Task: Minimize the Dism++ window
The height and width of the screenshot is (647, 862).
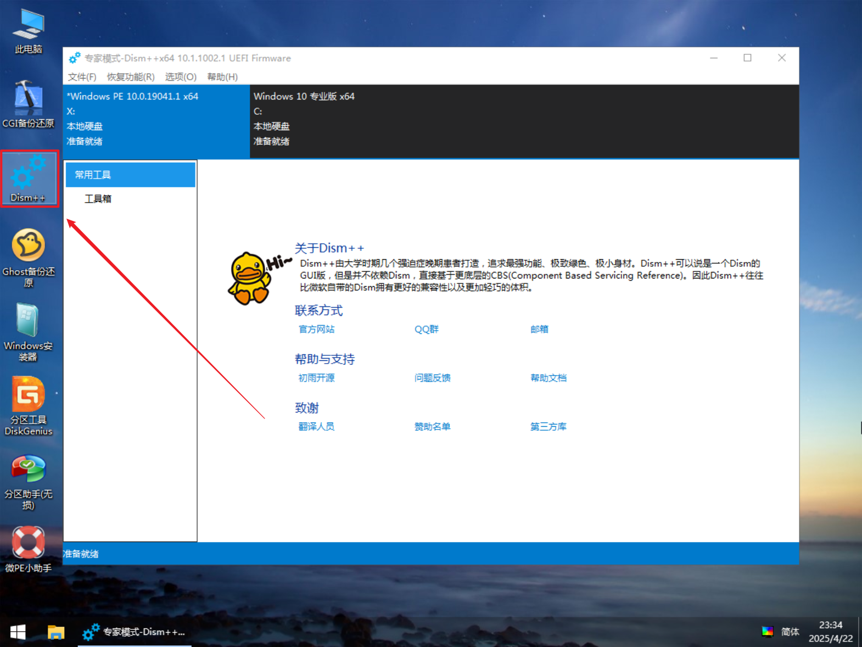Action: pos(714,58)
